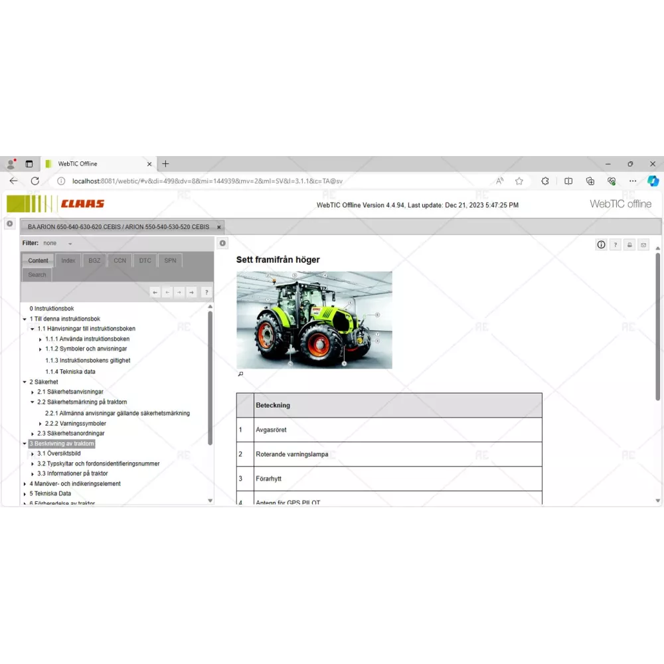The width and height of the screenshot is (664, 664).
Task: Refresh the browser page
Action: [x=35, y=181]
